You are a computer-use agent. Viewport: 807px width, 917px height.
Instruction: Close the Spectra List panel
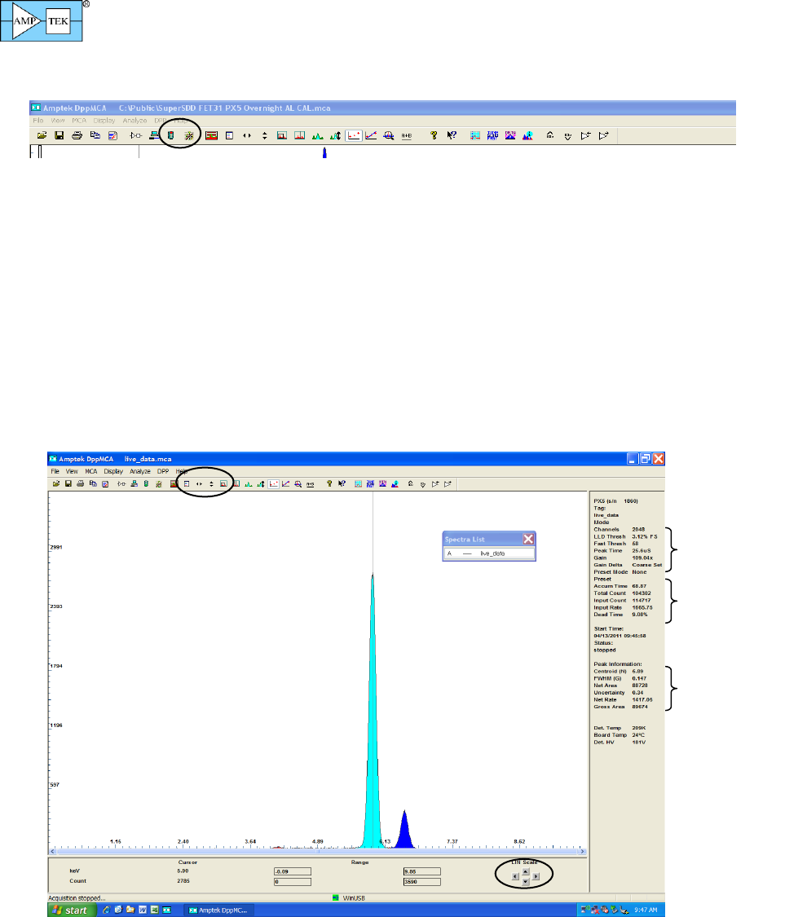point(528,540)
